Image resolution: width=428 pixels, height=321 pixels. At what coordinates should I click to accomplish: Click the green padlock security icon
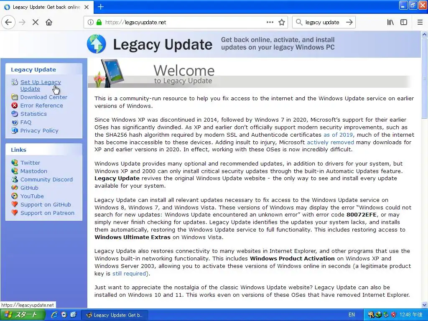(99, 22)
